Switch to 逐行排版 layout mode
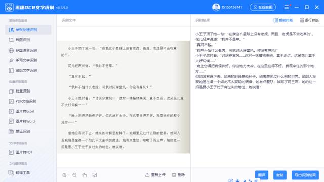Screen dimensions: 324x182 click(x=309, y=20)
